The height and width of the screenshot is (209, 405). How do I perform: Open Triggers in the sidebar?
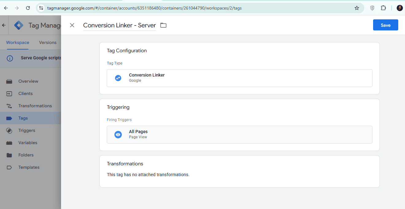click(30, 130)
